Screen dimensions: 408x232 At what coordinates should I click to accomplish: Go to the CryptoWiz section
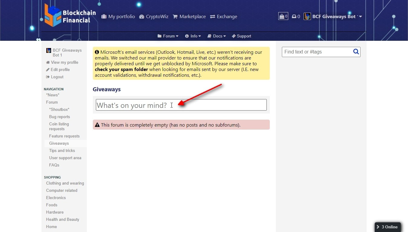154,17
